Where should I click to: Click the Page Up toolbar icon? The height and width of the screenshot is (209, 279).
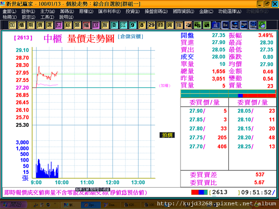pyautogui.click(x=234, y=25)
